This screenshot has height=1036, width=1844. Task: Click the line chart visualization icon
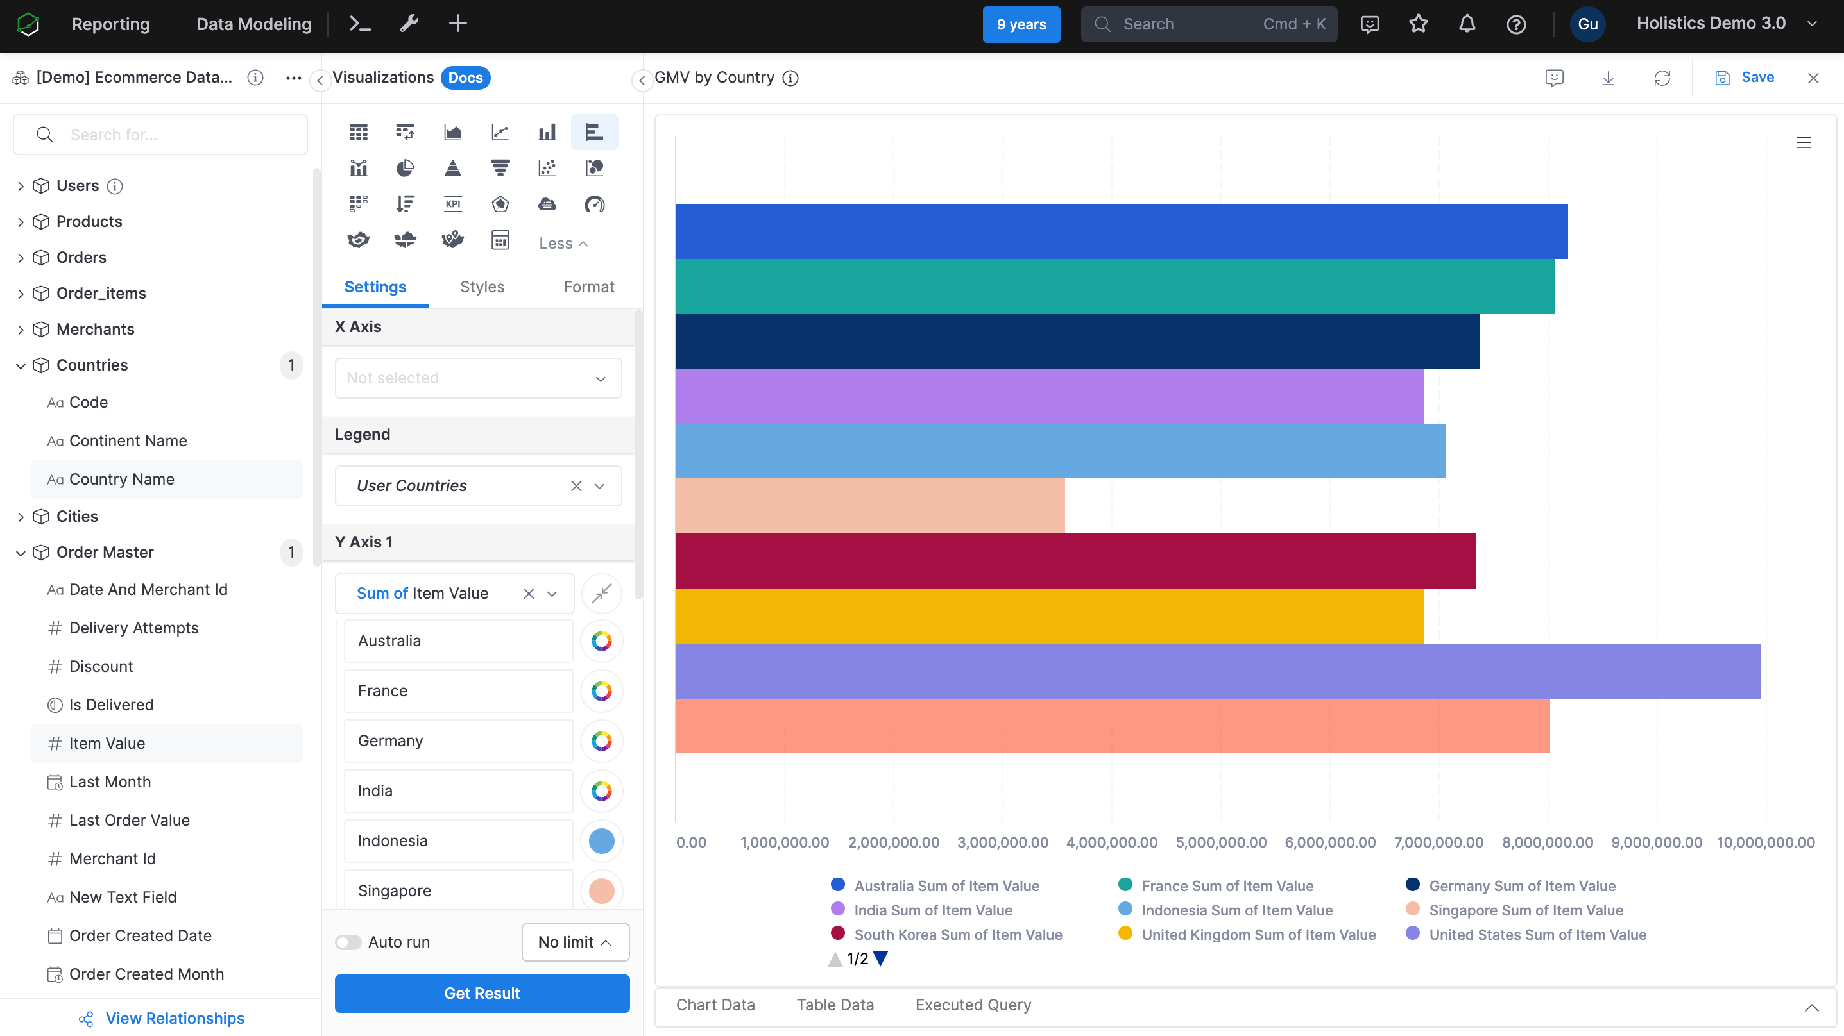point(499,130)
